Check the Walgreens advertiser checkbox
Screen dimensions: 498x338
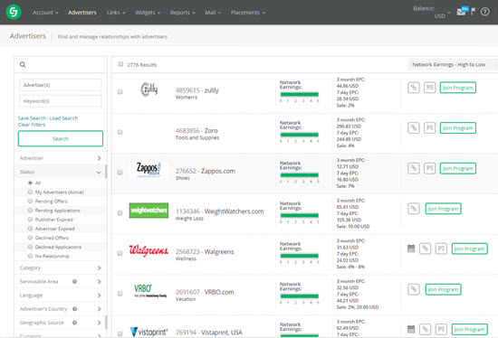pos(120,253)
